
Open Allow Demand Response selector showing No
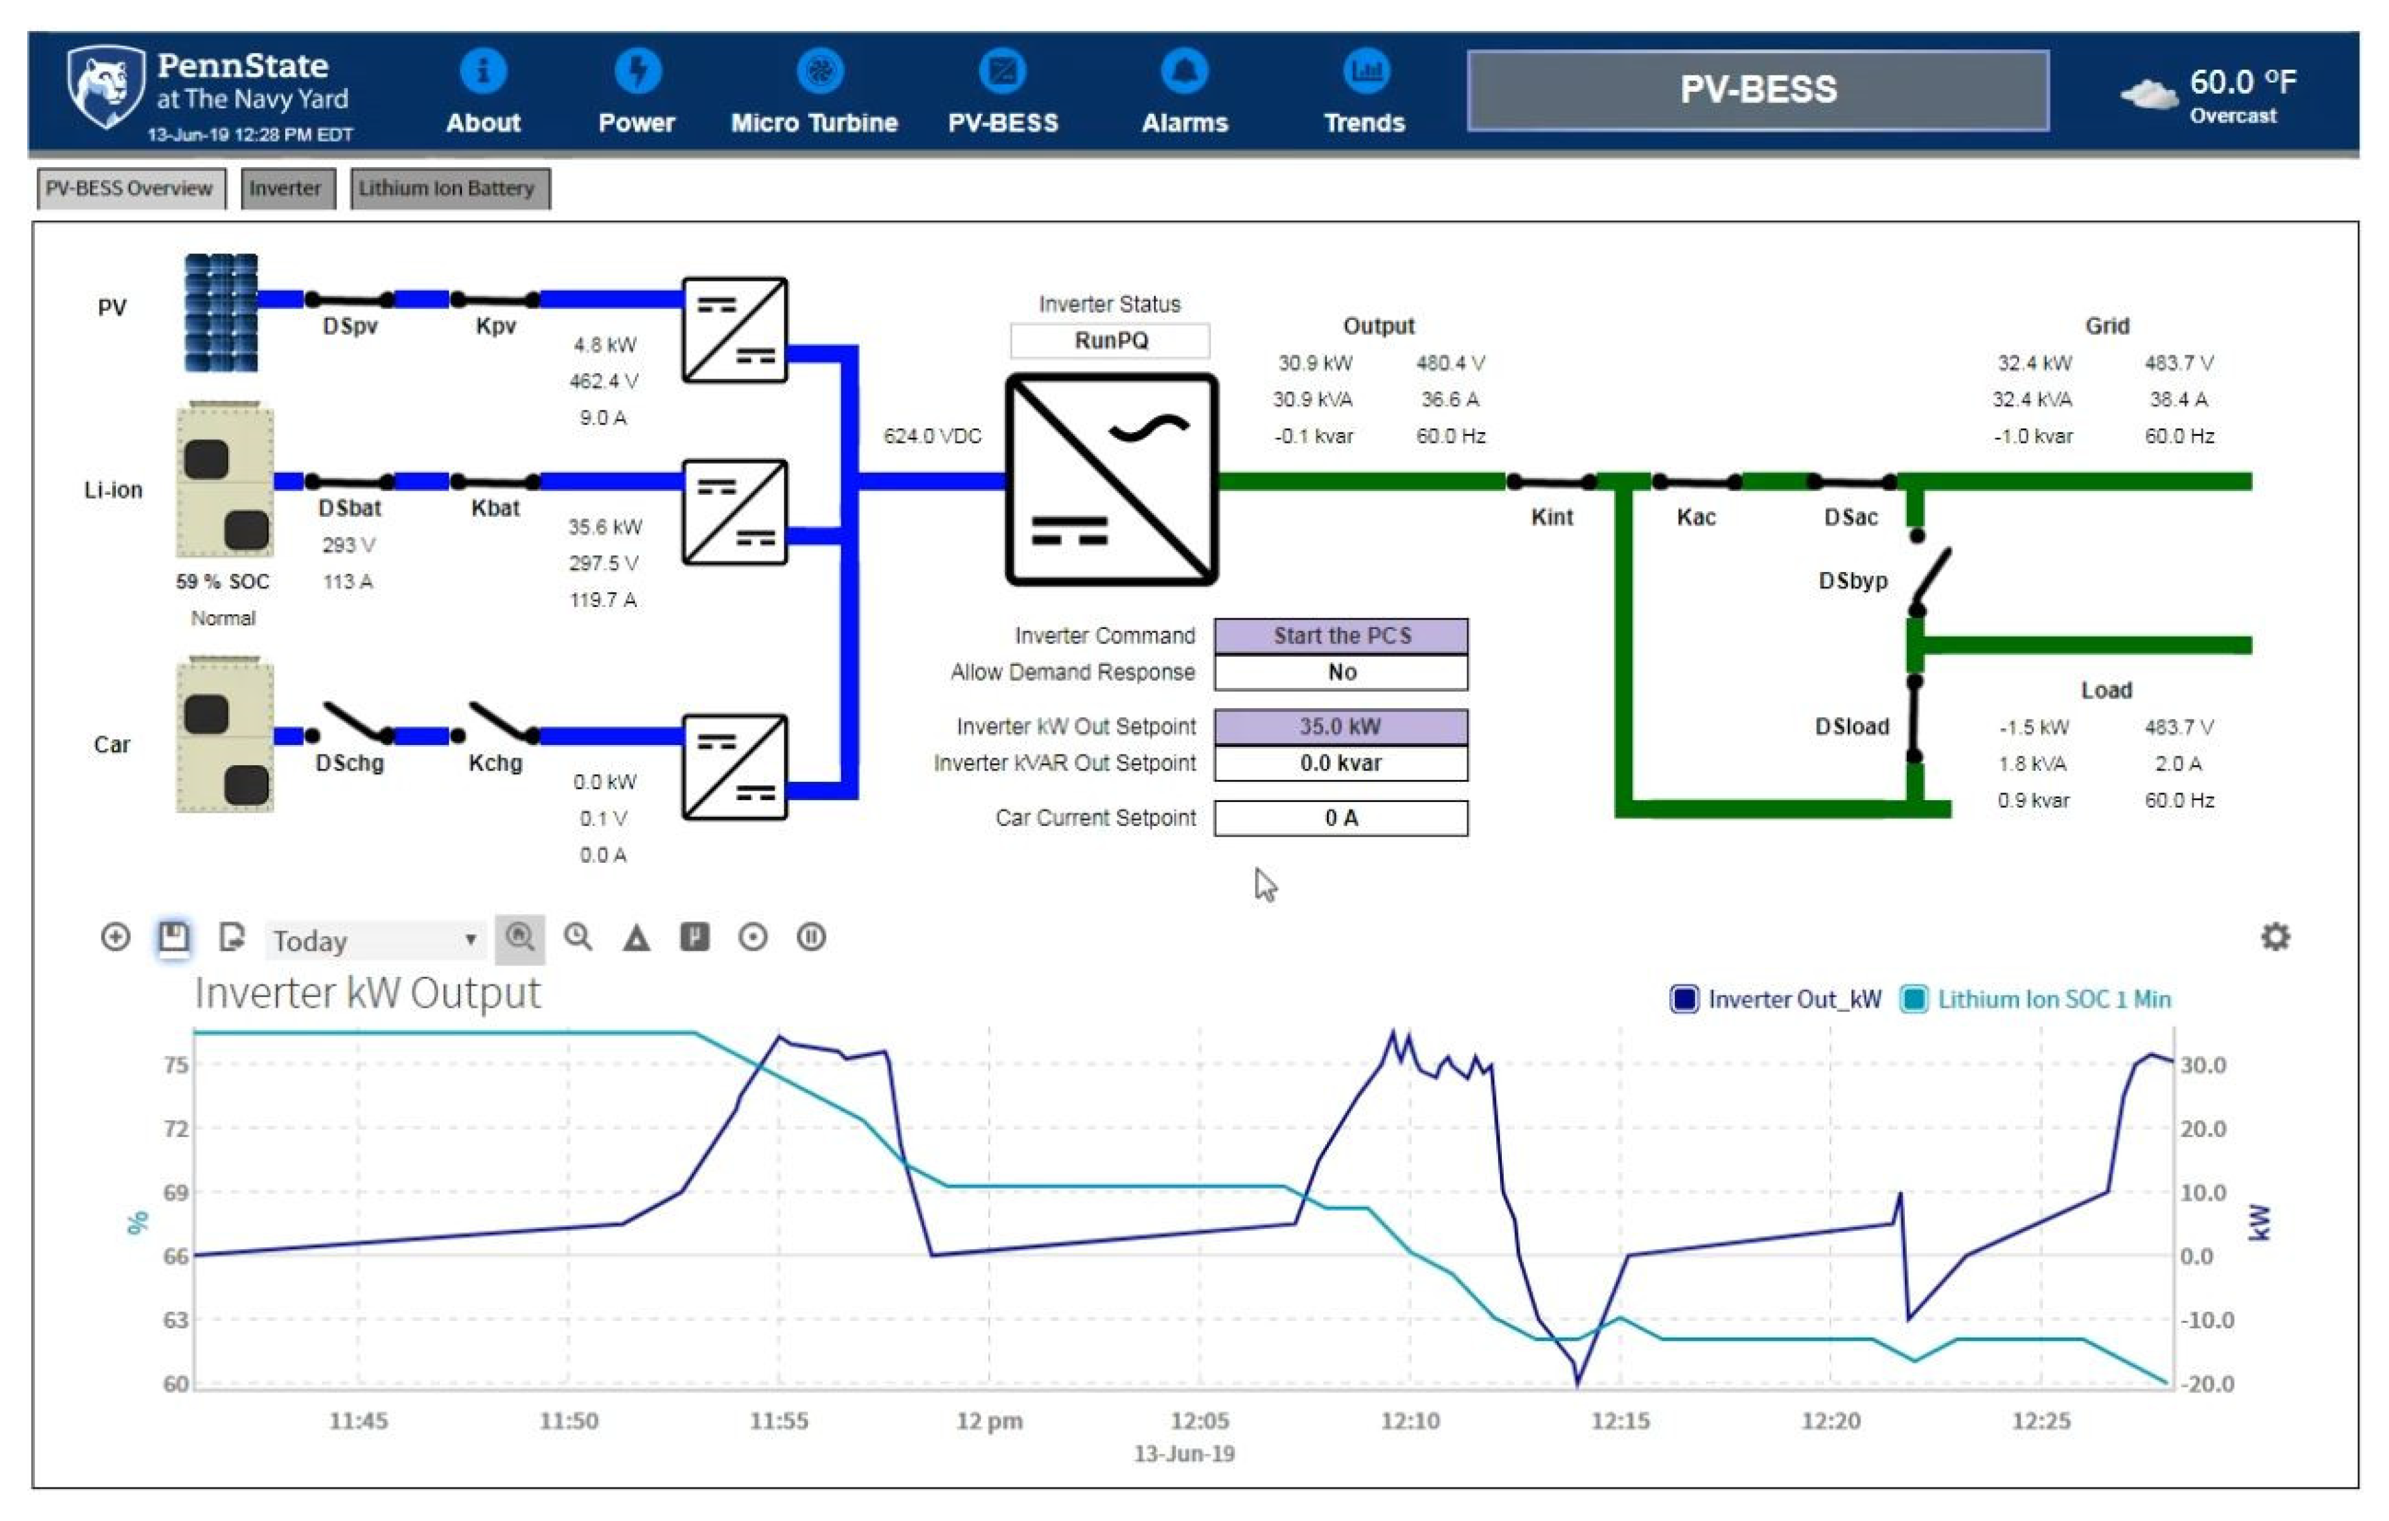coord(1340,672)
